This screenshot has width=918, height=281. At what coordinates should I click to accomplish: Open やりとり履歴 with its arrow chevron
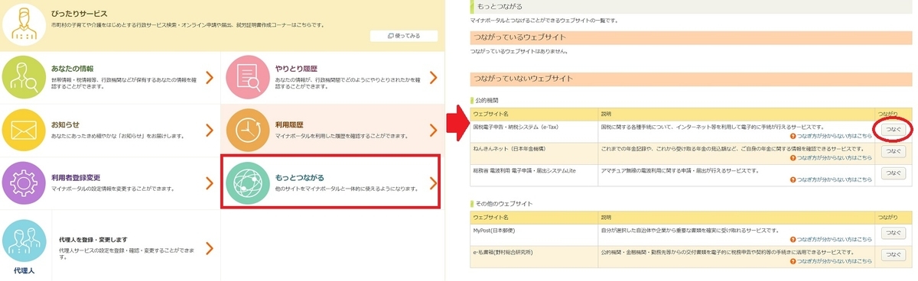pos(433,77)
